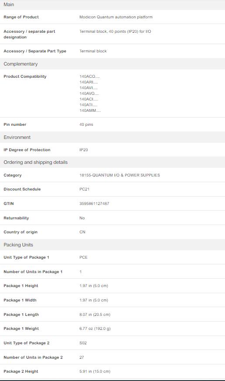
Task: Select the GTIN number 3595861127487
Action: click(x=94, y=204)
